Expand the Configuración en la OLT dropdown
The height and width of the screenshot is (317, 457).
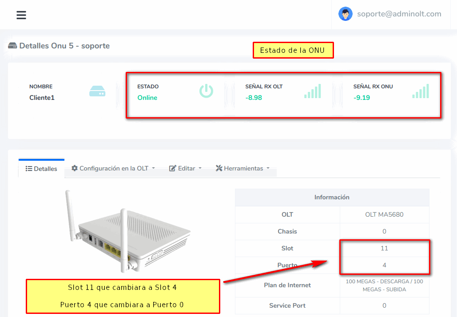click(113, 168)
